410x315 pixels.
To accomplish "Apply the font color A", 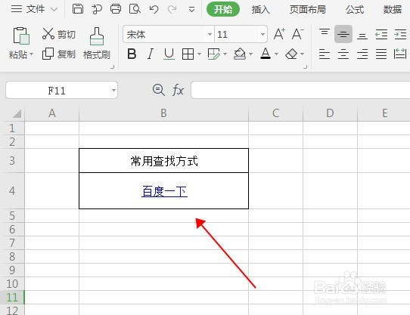I will (266, 54).
